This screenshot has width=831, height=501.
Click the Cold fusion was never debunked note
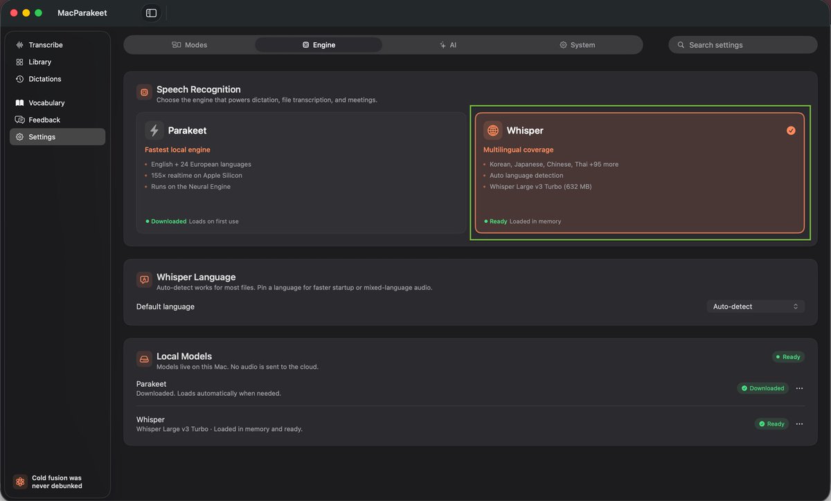tap(57, 482)
